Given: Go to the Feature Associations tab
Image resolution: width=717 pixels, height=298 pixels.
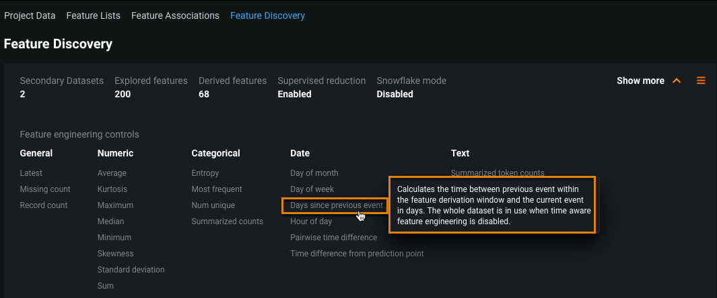Looking at the screenshot, I should coord(175,15).
